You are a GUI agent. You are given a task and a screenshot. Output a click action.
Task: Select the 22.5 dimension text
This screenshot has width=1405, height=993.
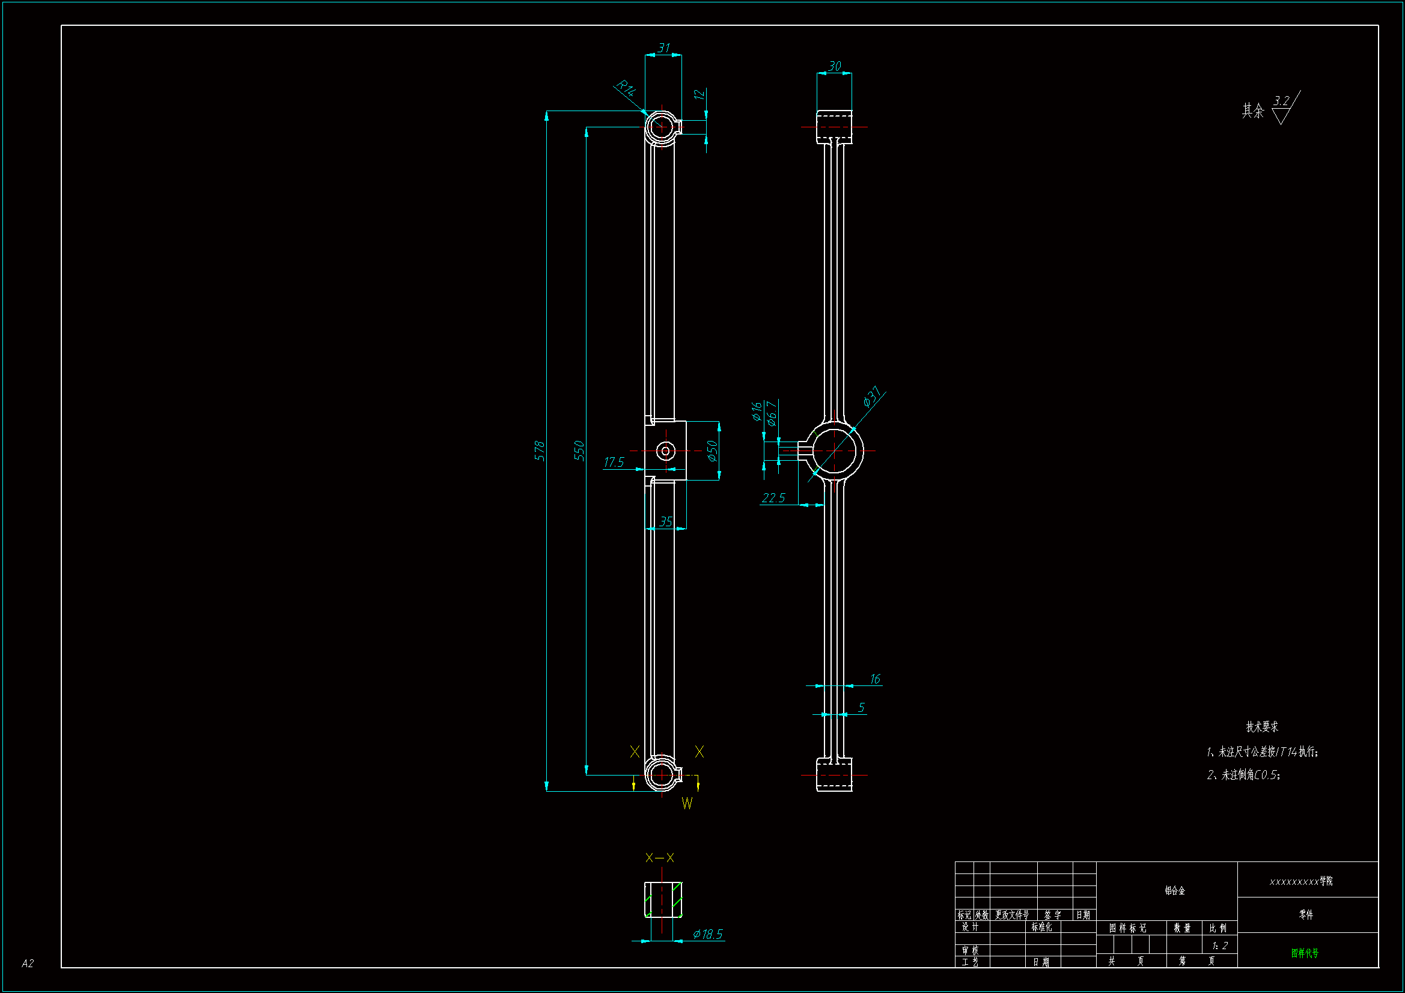point(773,498)
